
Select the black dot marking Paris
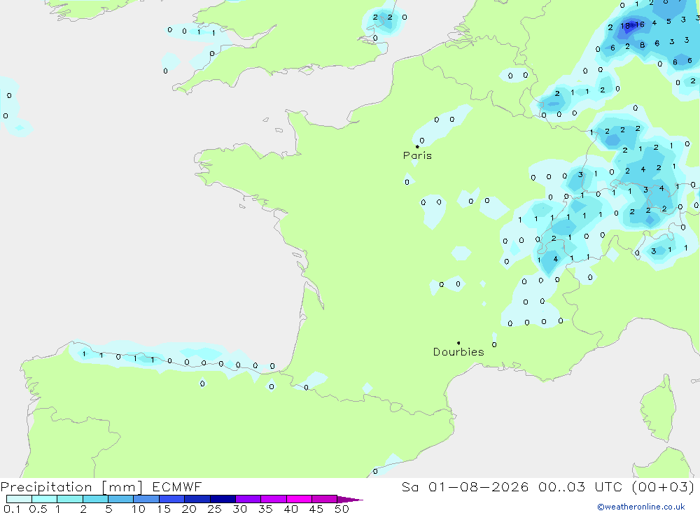point(417,146)
